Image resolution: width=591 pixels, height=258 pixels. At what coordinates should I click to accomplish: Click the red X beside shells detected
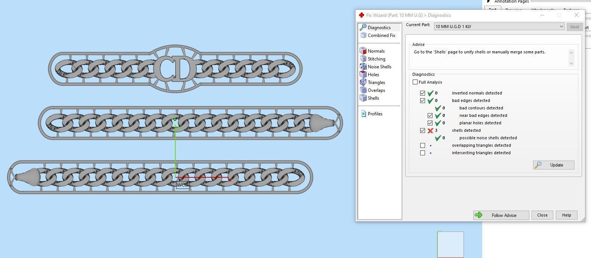[x=430, y=130]
